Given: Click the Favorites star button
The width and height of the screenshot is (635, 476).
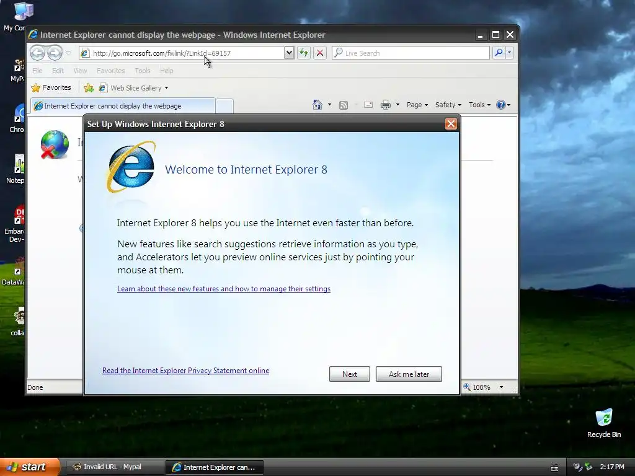Looking at the screenshot, I should pyautogui.click(x=51, y=87).
